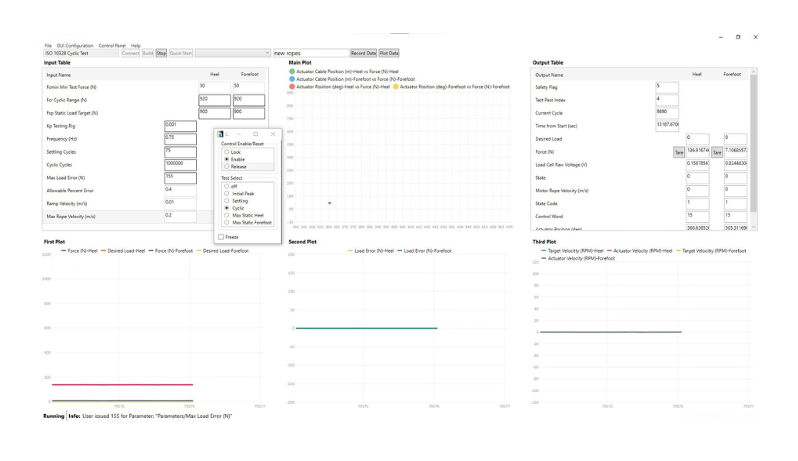Choose Max Static Forefoot test
The image size is (798, 461).
pos(248,222)
